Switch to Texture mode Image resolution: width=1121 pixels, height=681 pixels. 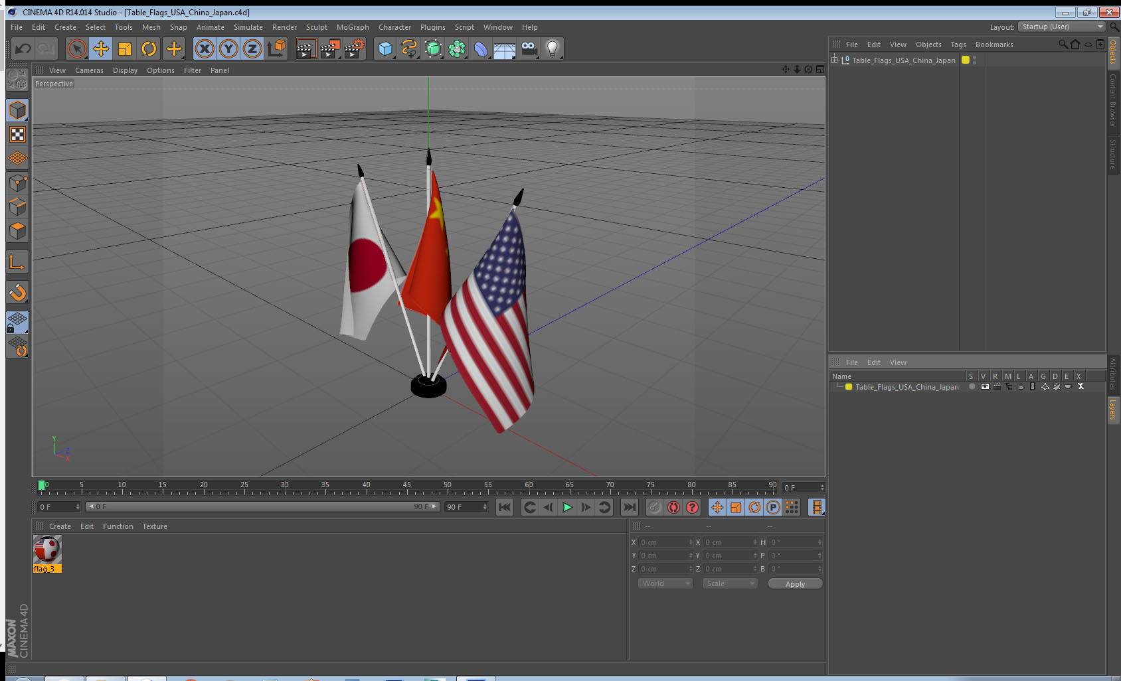point(17,135)
